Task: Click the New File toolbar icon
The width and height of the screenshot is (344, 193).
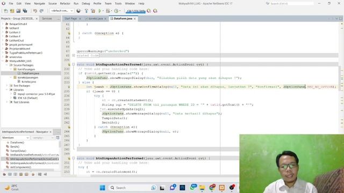Action: (x=6, y=11)
